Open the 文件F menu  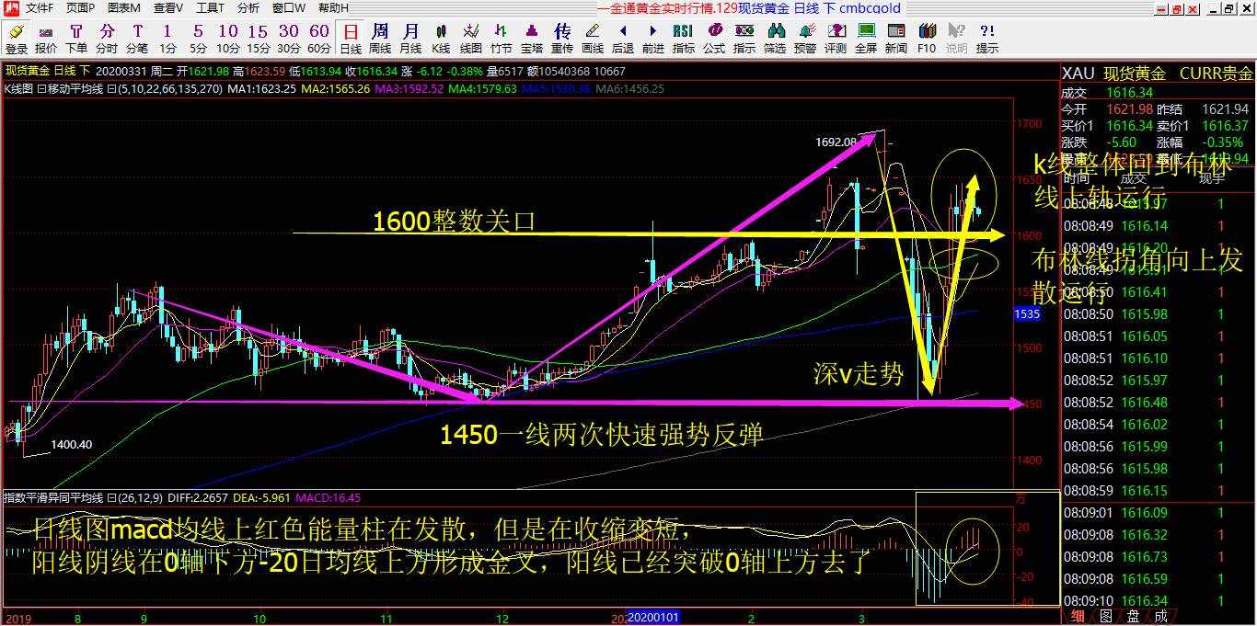40,8
